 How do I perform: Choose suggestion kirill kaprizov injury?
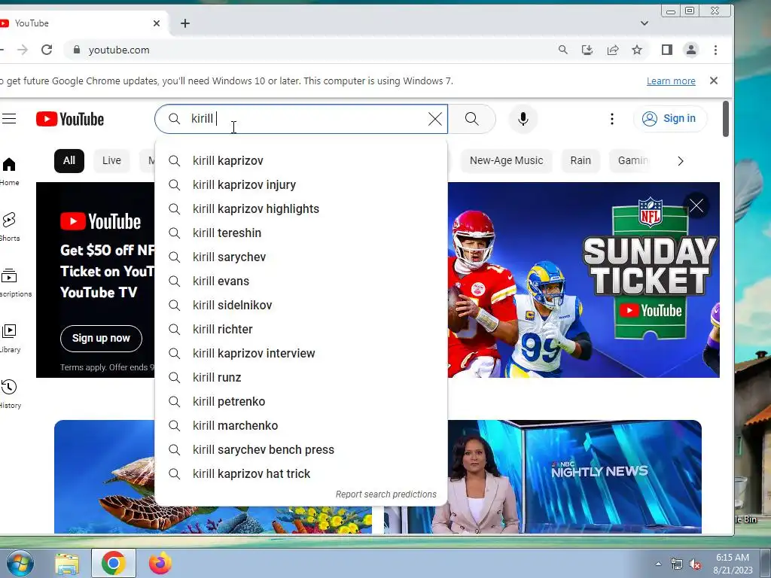point(301,185)
